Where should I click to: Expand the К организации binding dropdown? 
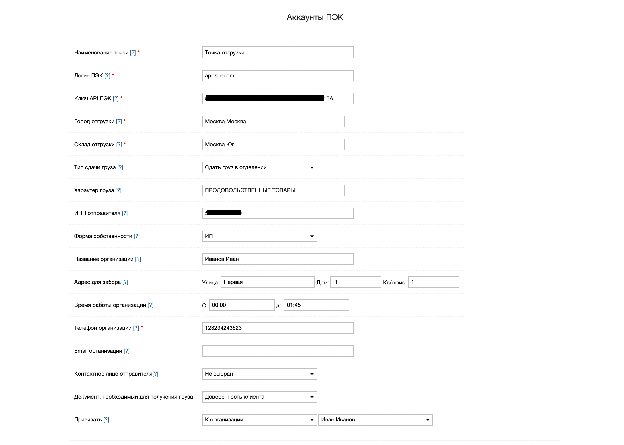(x=260, y=420)
